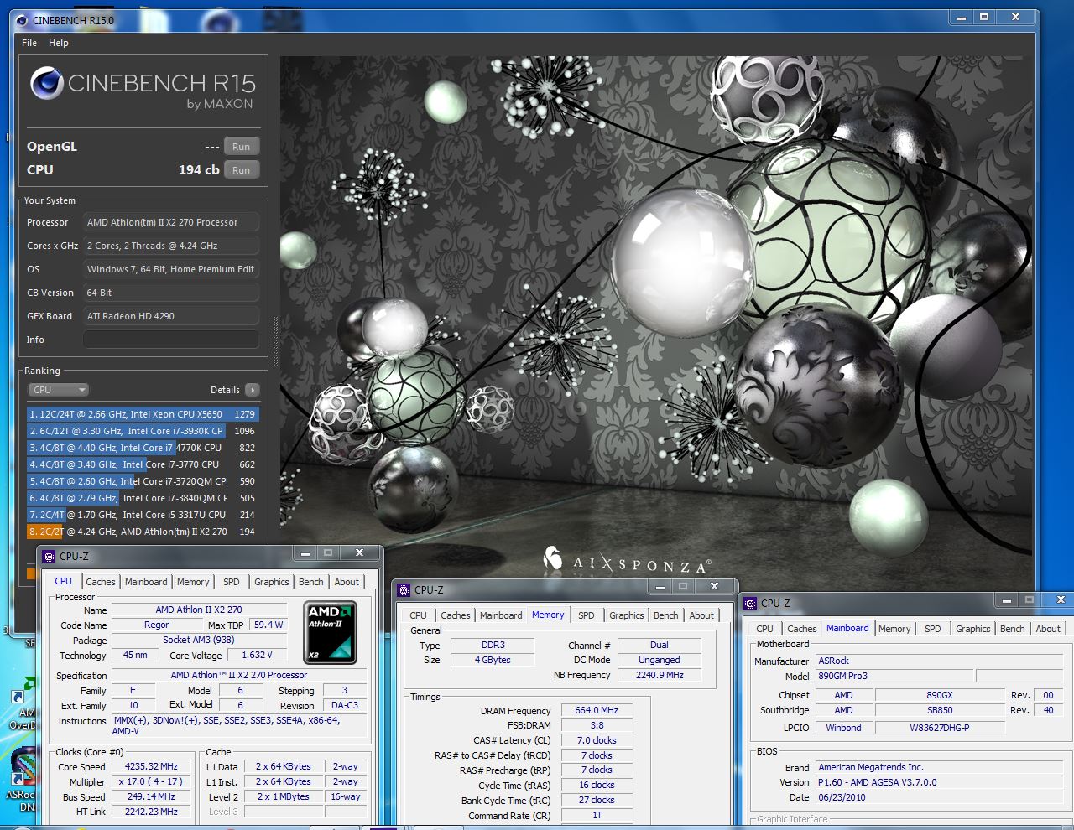Screen dimensions: 1074x830
Task: Select Graphics tab in memory CPU-Z window
Action: click(x=627, y=615)
